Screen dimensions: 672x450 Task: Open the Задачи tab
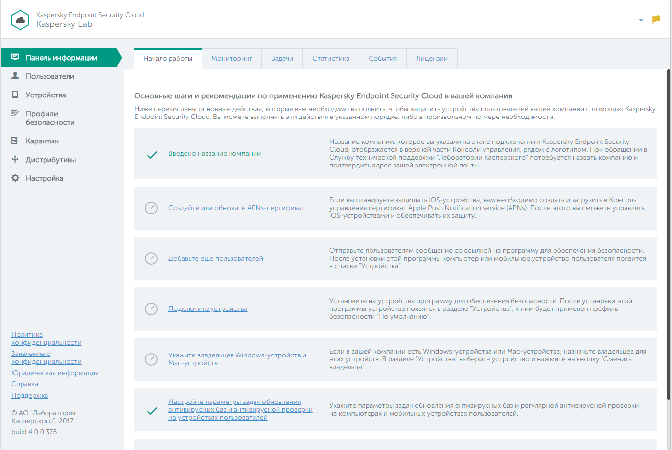[282, 59]
